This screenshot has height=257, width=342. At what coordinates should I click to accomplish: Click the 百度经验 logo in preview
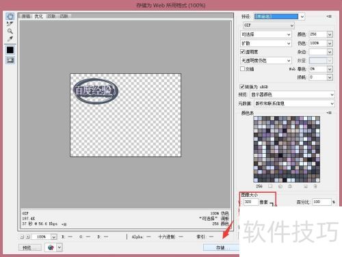96,91
